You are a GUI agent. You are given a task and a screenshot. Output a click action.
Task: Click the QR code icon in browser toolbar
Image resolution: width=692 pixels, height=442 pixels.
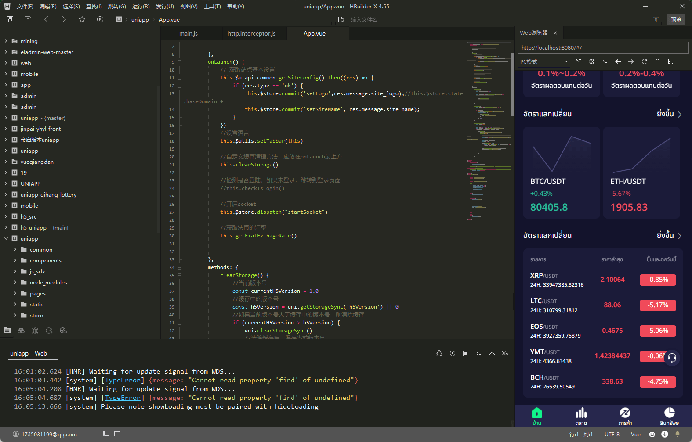coord(670,61)
